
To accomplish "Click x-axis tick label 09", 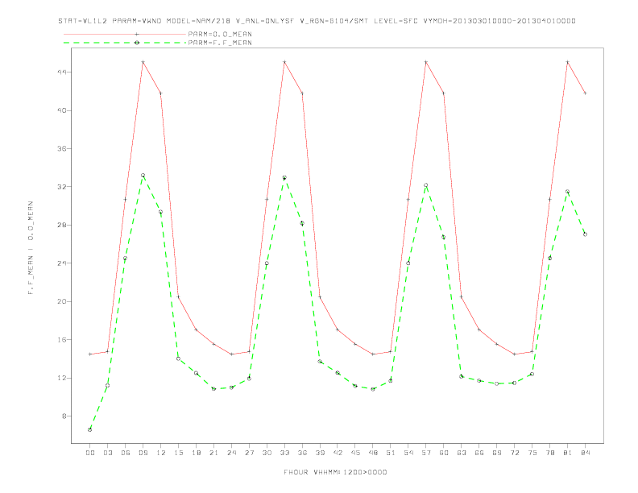I will pyautogui.click(x=143, y=453).
